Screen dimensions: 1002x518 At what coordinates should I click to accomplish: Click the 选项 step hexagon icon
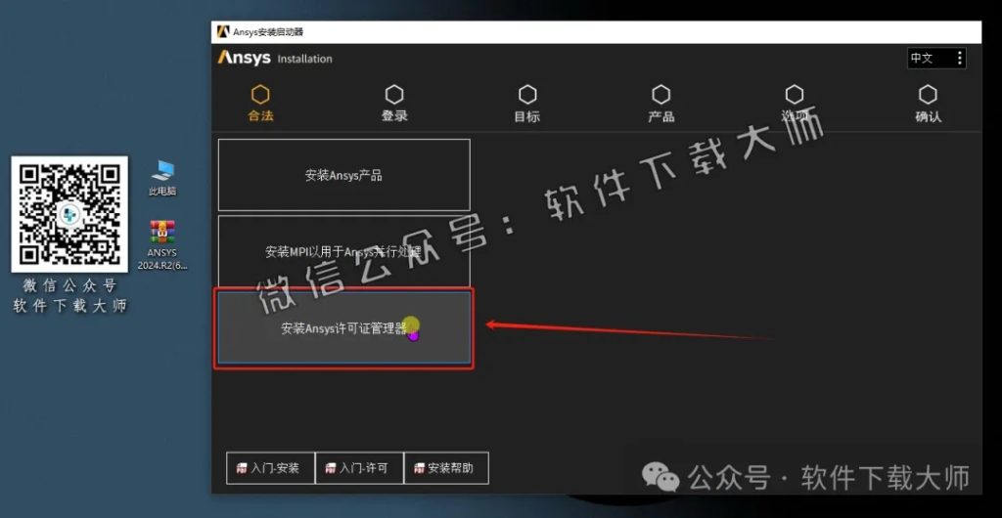pos(795,95)
